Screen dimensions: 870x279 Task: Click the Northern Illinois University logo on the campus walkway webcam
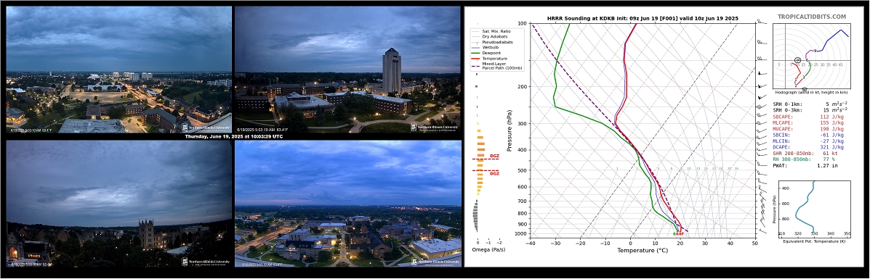tap(435, 262)
